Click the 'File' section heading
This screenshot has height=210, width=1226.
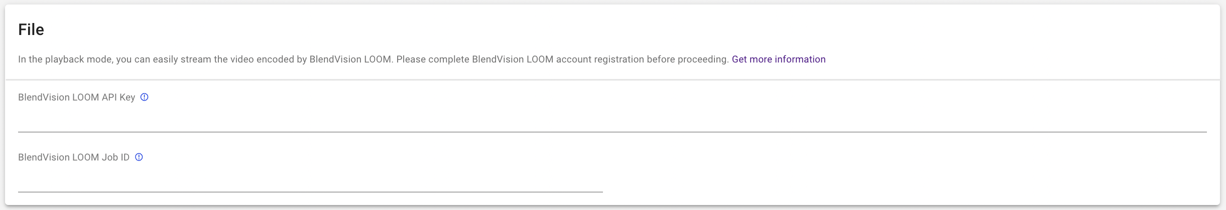pos(31,30)
